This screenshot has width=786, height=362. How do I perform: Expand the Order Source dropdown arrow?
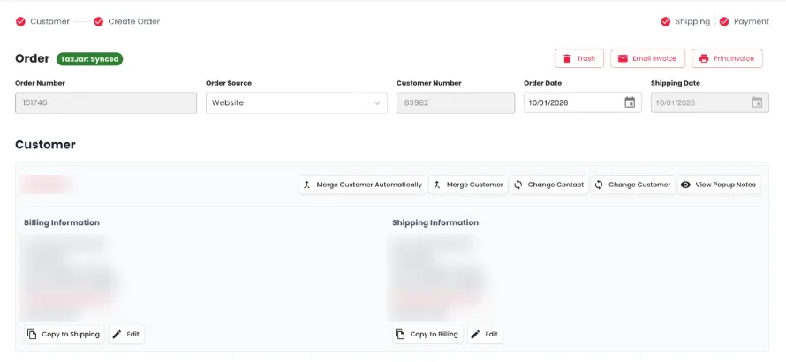point(377,102)
